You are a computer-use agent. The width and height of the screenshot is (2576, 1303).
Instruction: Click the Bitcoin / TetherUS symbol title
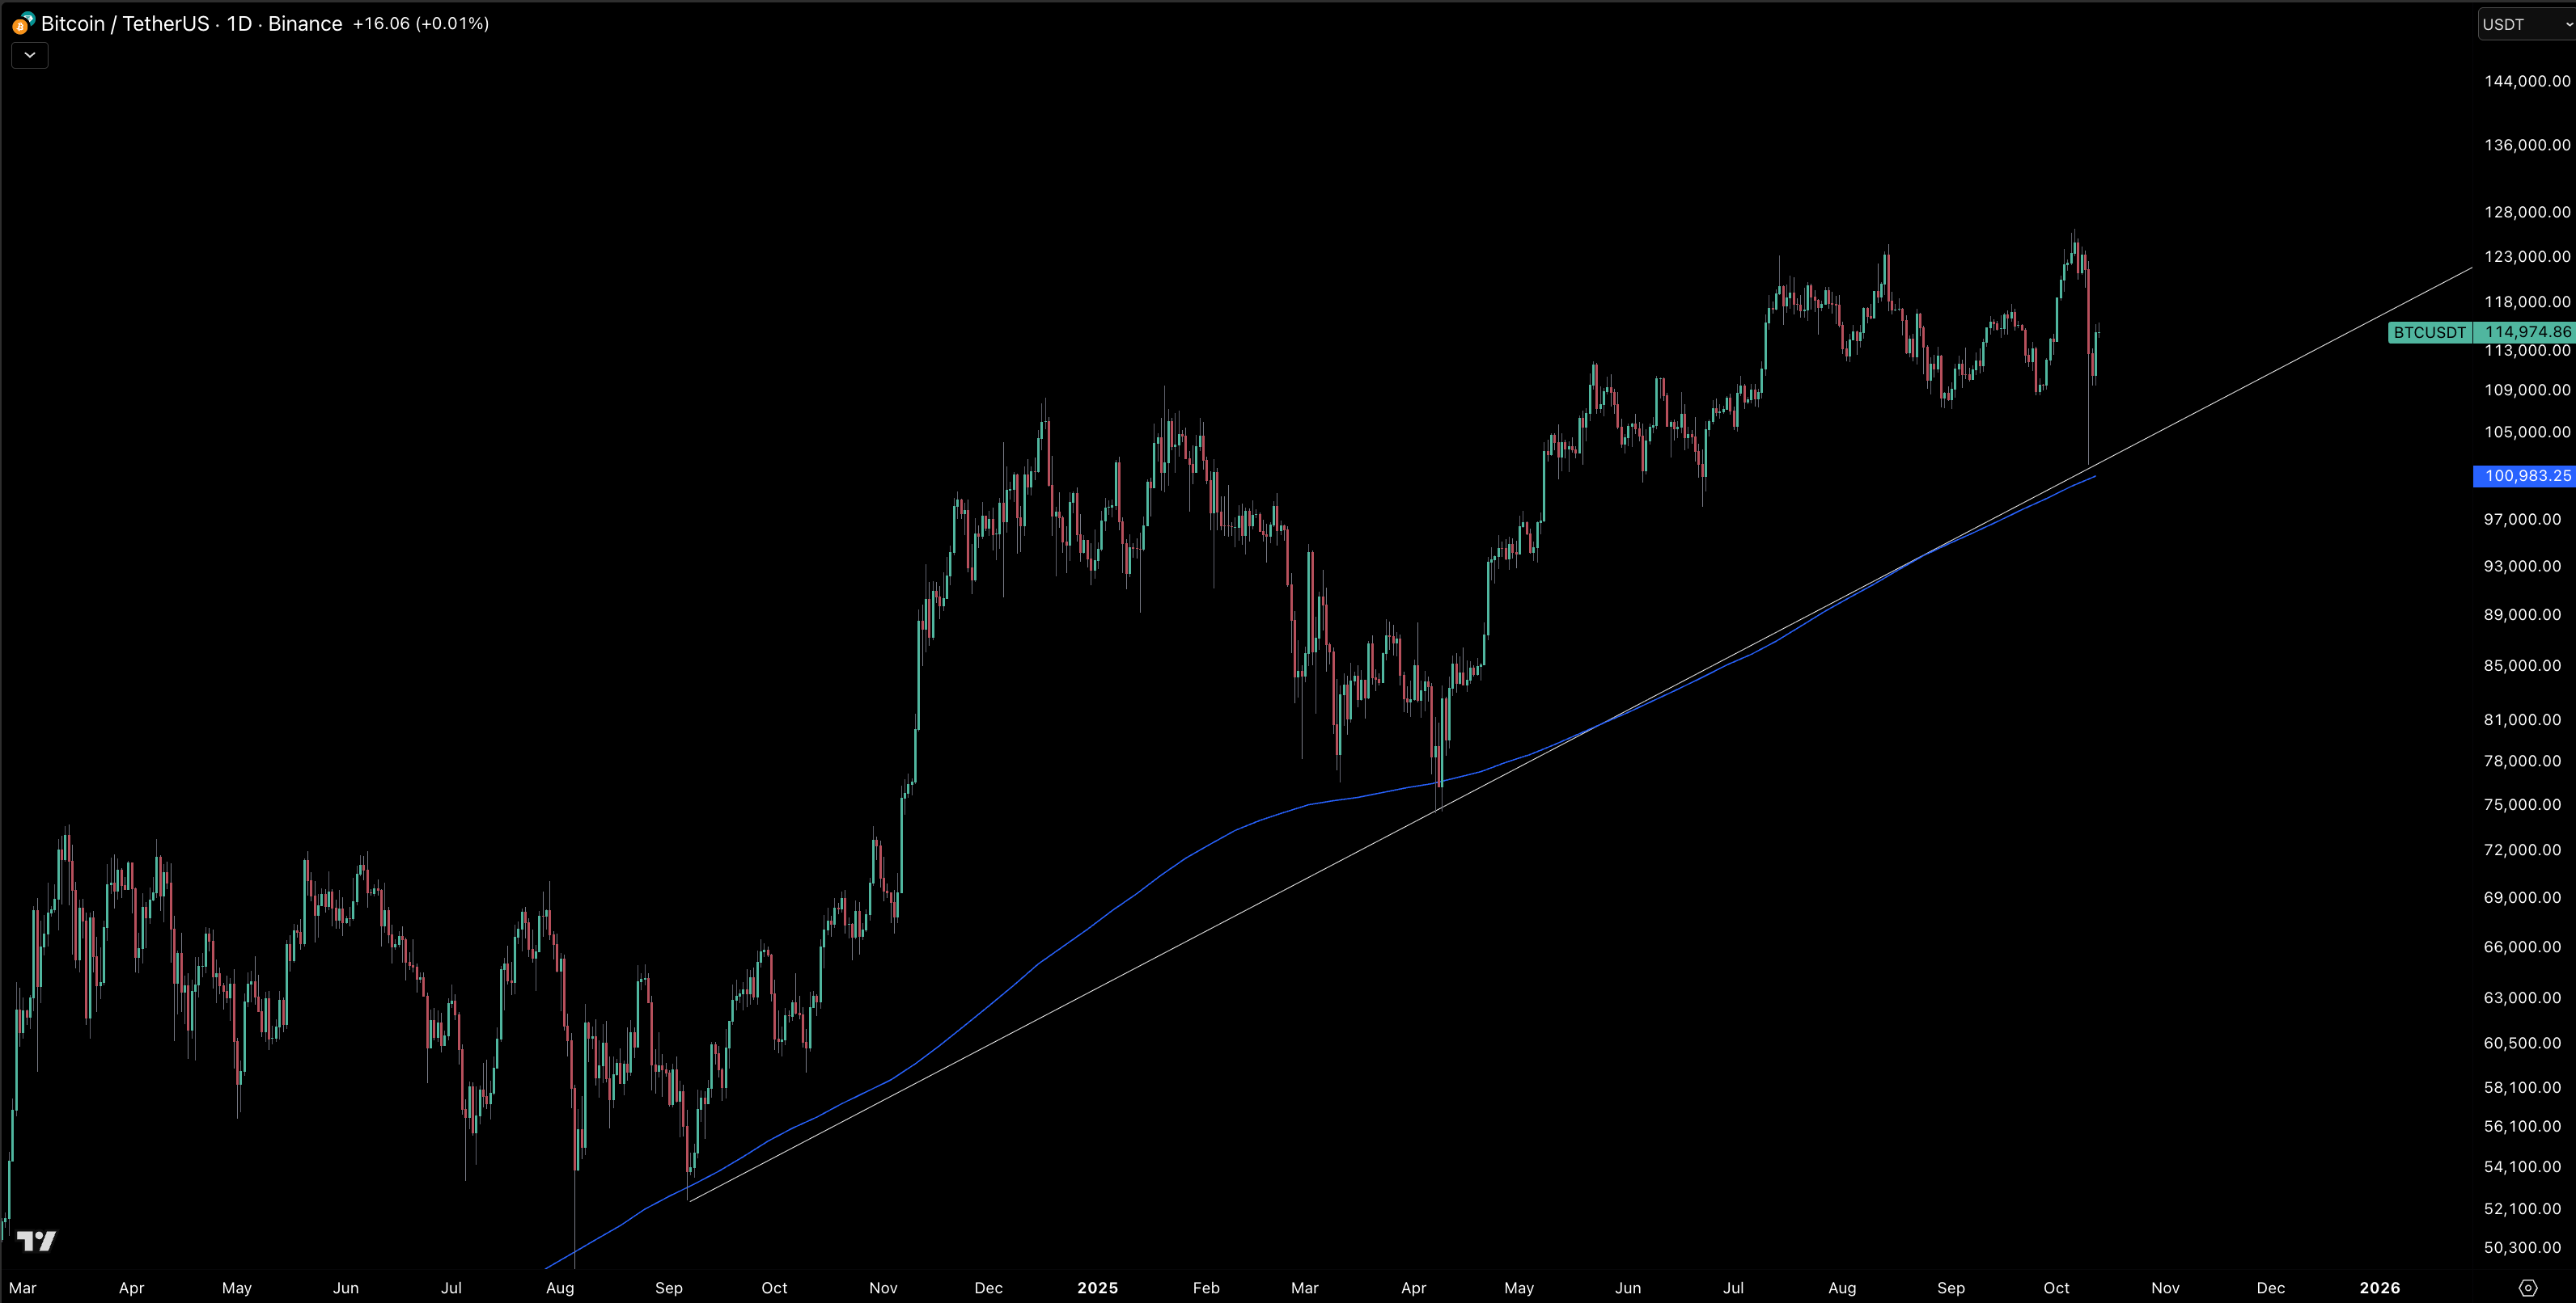pos(124,23)
